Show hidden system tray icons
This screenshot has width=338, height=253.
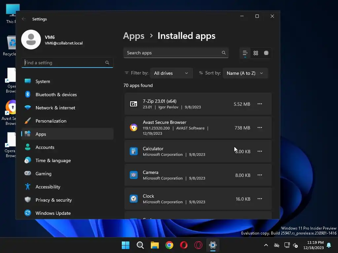(266, 245)
